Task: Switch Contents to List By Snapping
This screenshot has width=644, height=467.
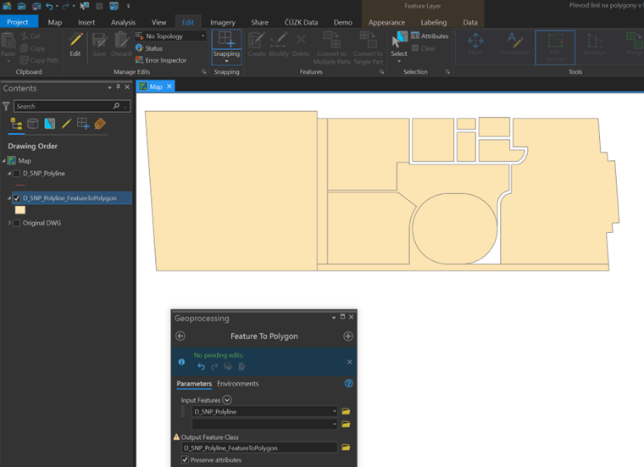Action: click(x=83, y=124)
